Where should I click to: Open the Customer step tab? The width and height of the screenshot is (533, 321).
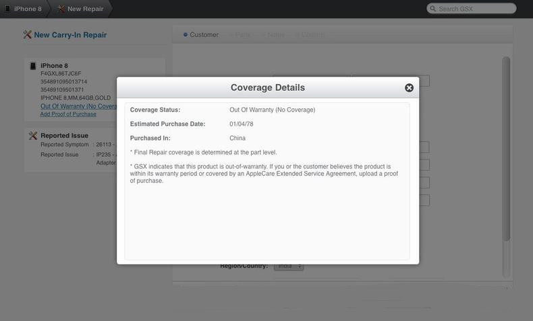point(201,34)
